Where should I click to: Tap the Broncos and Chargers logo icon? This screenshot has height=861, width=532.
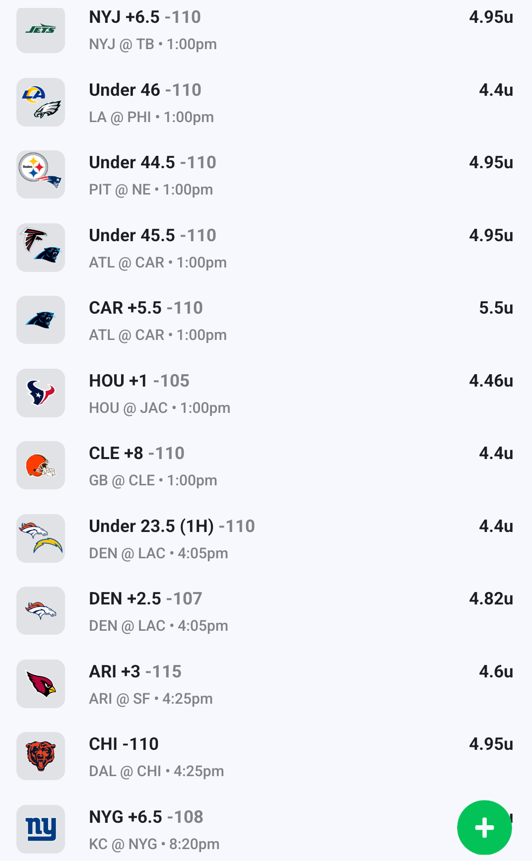pyautogui.click(x=41, y=538)
